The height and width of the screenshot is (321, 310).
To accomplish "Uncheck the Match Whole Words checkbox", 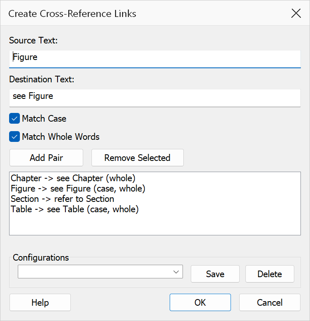I will 14,137.
